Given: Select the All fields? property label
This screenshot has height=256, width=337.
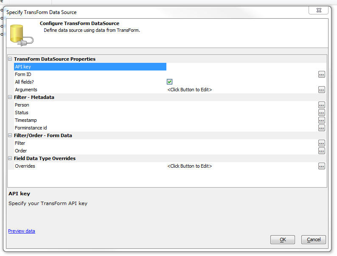Looking at the screenshot, I should [x=24, y=82].
